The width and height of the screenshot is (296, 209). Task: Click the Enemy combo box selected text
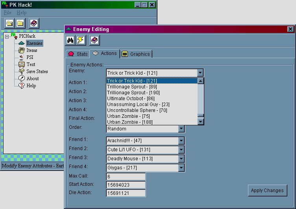pyautogui.click(x=132, y=73)
